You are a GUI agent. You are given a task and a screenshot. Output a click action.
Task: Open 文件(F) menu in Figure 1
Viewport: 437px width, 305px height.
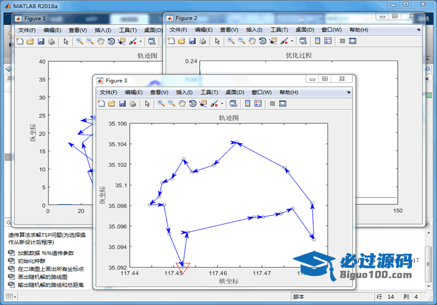tap(27, 30)
